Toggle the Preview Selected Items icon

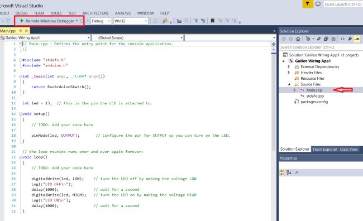click(357, 39)
